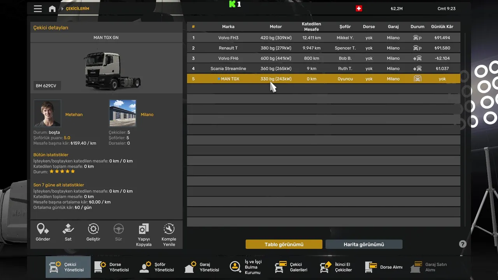Click the Milano garage thumbnail
The image size is (498, 280).
coord(123,113)
